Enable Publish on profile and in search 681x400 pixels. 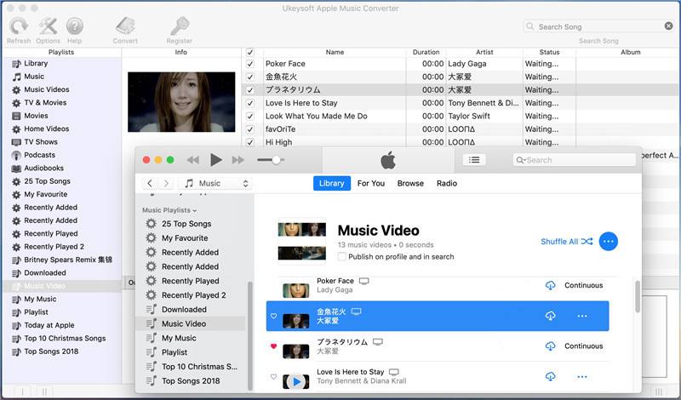point(342,257)
